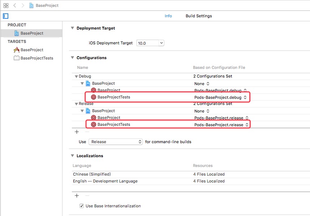Switch to the Build Settings tab
The height and width of the screenshot is (216, 310).
click(x=199, y=16)
